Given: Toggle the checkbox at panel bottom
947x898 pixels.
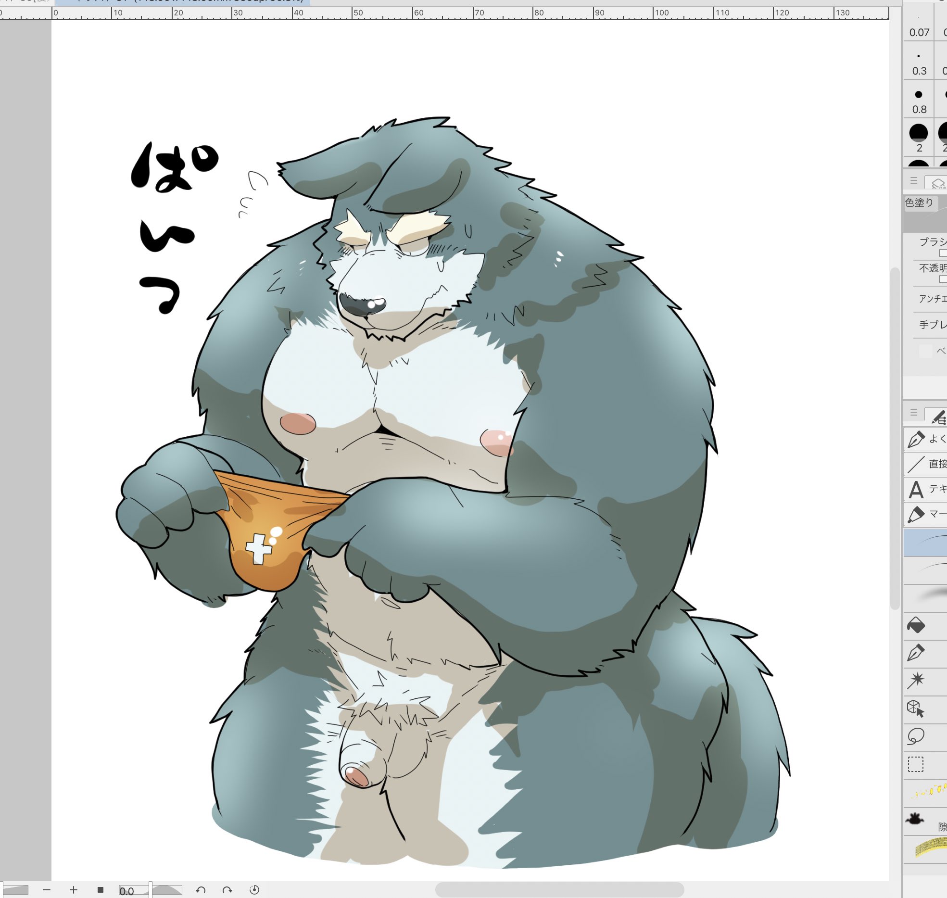Looking at the screenshot, I should click(x=925, y=351).
